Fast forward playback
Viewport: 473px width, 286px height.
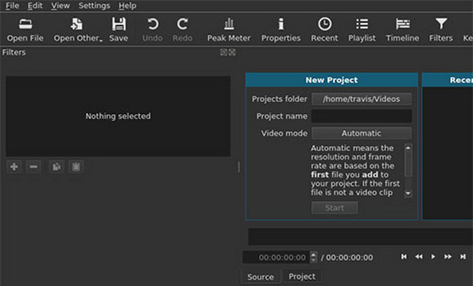pyautogui.click(x=448, y=256)
